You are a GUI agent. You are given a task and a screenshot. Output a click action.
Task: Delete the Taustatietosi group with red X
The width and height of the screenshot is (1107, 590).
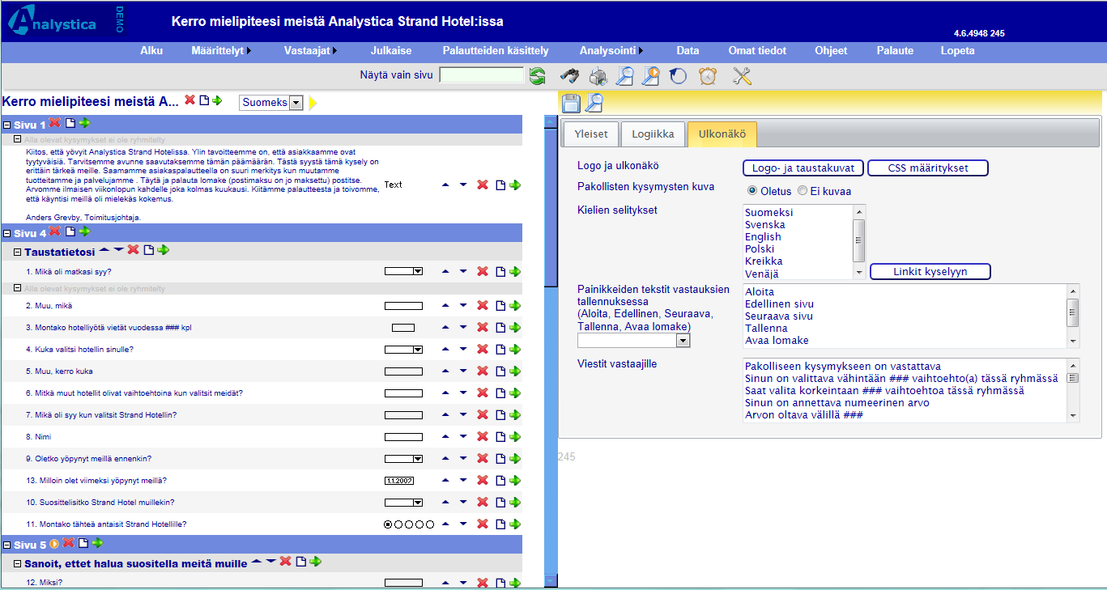click(134, 250)
